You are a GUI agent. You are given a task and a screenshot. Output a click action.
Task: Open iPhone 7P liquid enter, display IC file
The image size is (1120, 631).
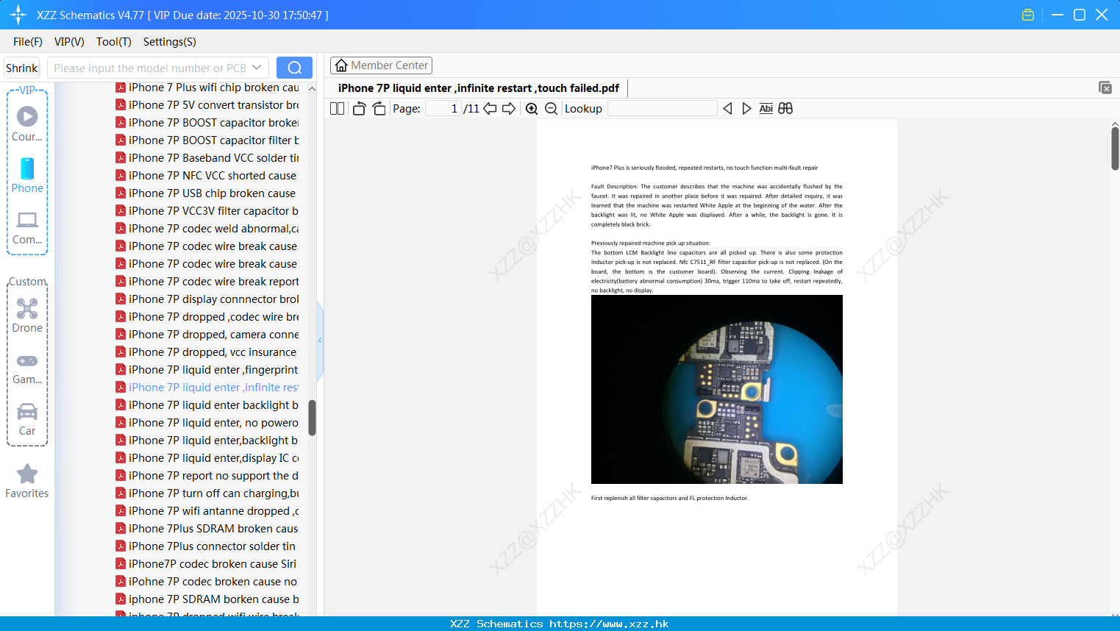pos(207,458)
